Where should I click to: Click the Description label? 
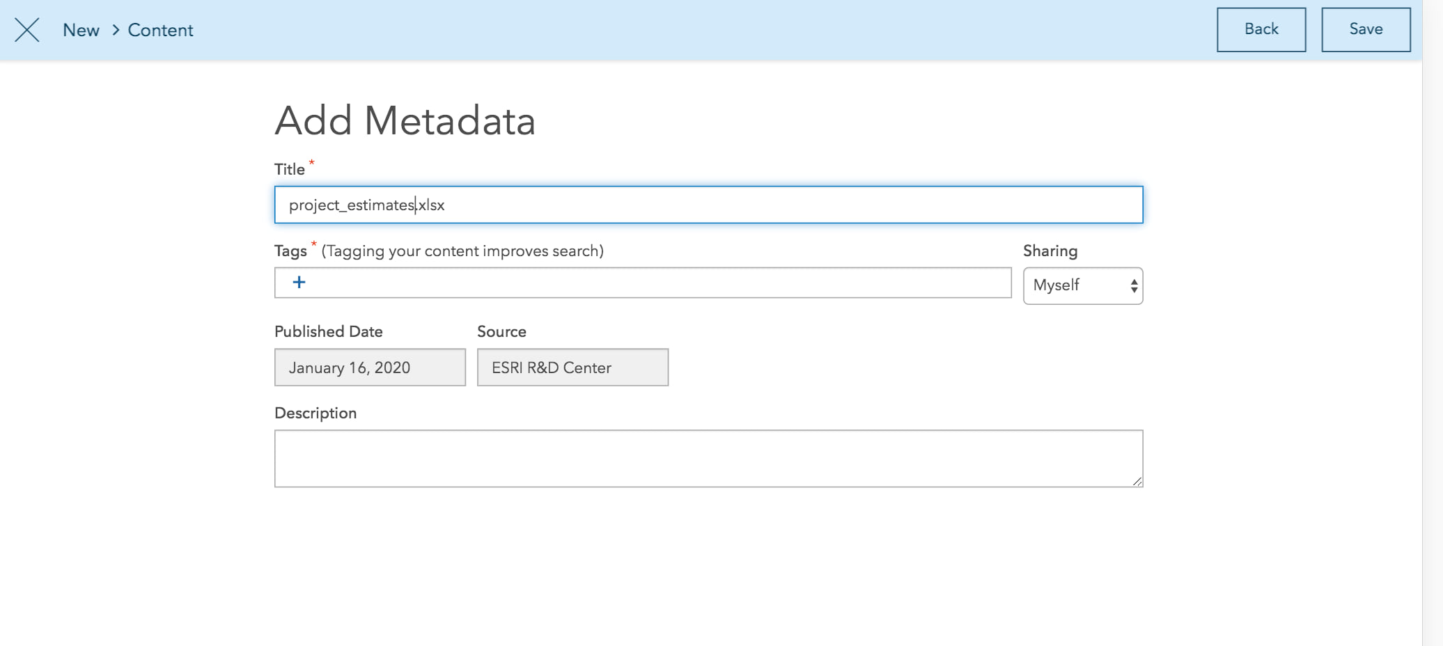click(x=315, y=413)
